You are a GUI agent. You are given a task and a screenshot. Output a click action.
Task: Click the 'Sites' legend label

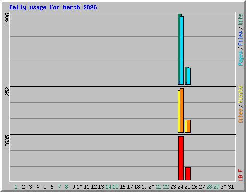(241, 116)
